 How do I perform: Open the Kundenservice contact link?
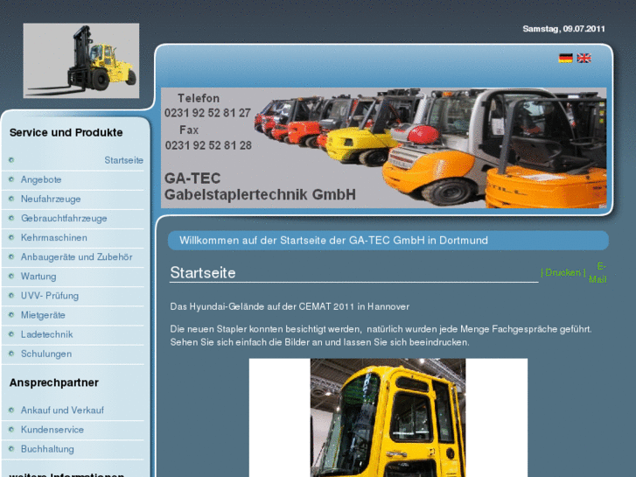(52, 430)
